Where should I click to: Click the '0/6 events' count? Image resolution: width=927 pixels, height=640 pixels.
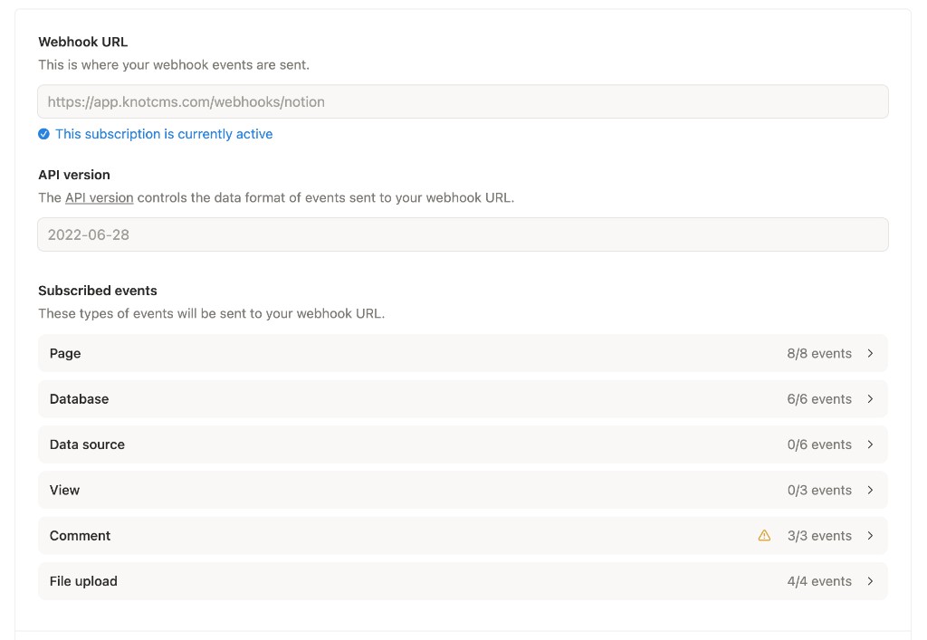tap(819, 444)
